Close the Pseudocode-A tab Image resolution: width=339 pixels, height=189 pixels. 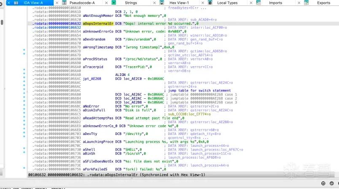coord(57,3)
